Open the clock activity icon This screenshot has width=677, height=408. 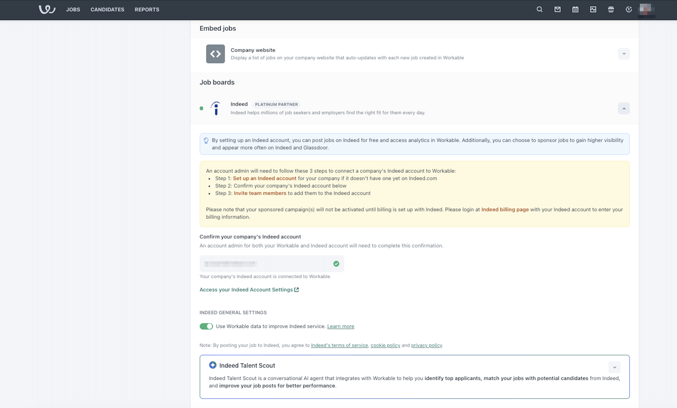tap(629, 9)
